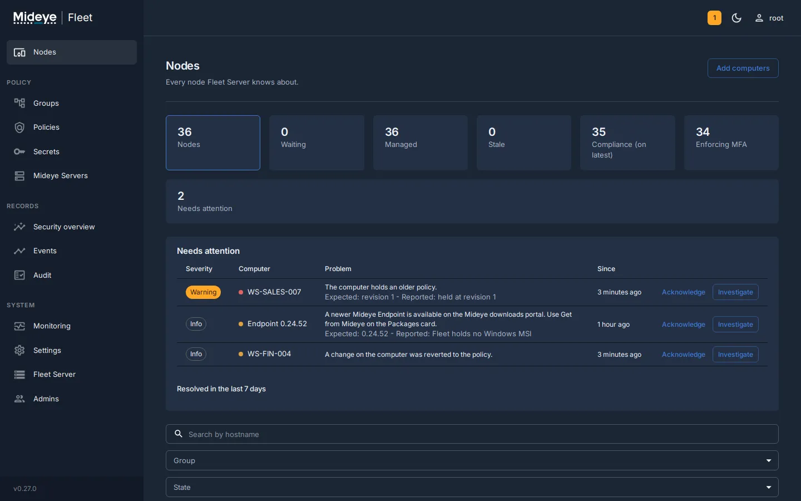This screenshot has height=501, width=801.
Task: Click the Audit checklist icon
Action: click(19, 275)
